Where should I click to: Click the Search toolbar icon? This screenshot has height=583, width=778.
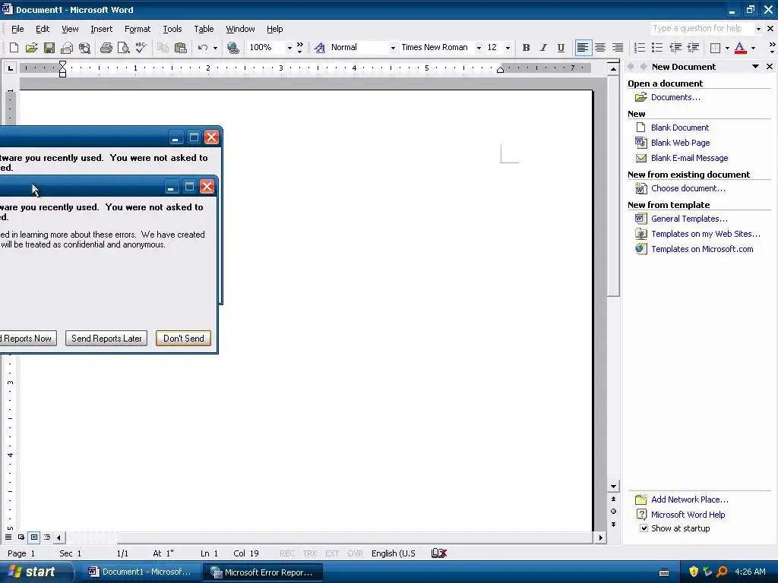point(84,48)
